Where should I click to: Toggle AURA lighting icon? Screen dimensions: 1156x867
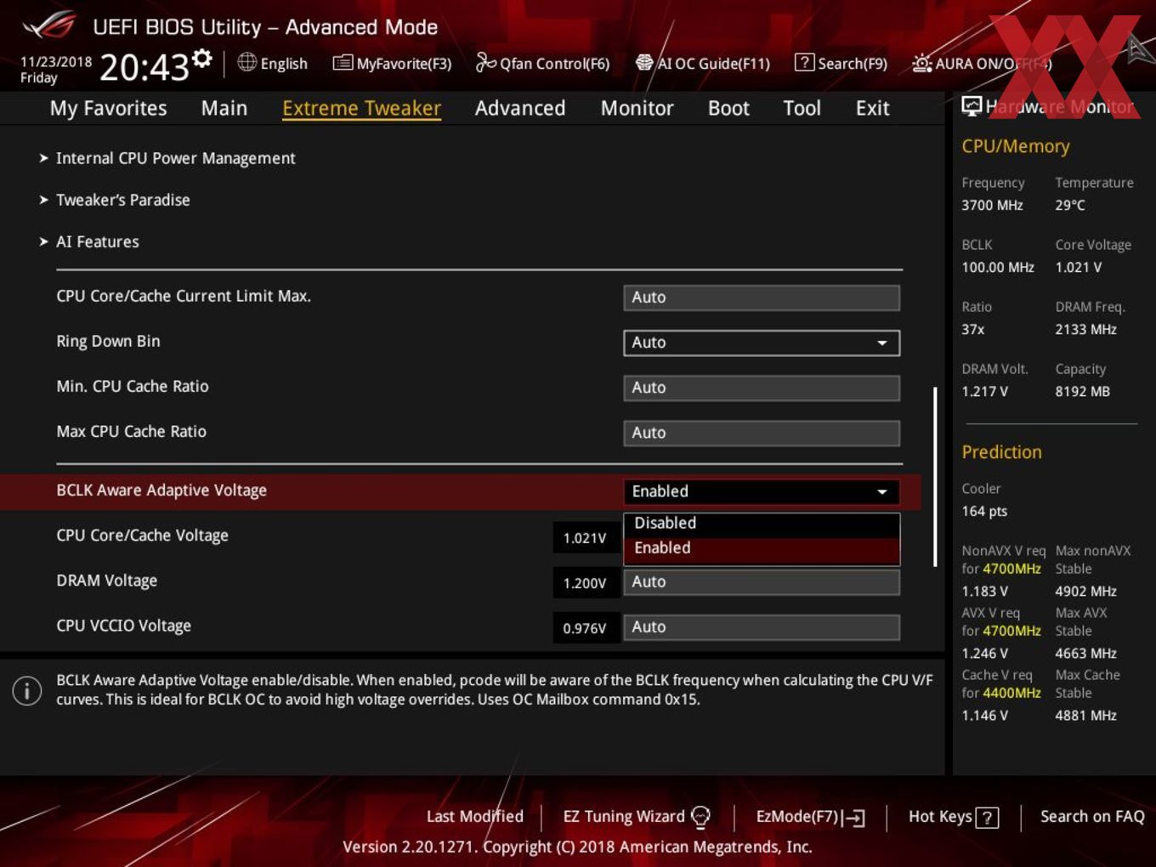point(921,63)
